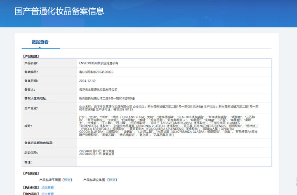
Task: Open the 数据查看 tab
Action: (x=40, y=42)
